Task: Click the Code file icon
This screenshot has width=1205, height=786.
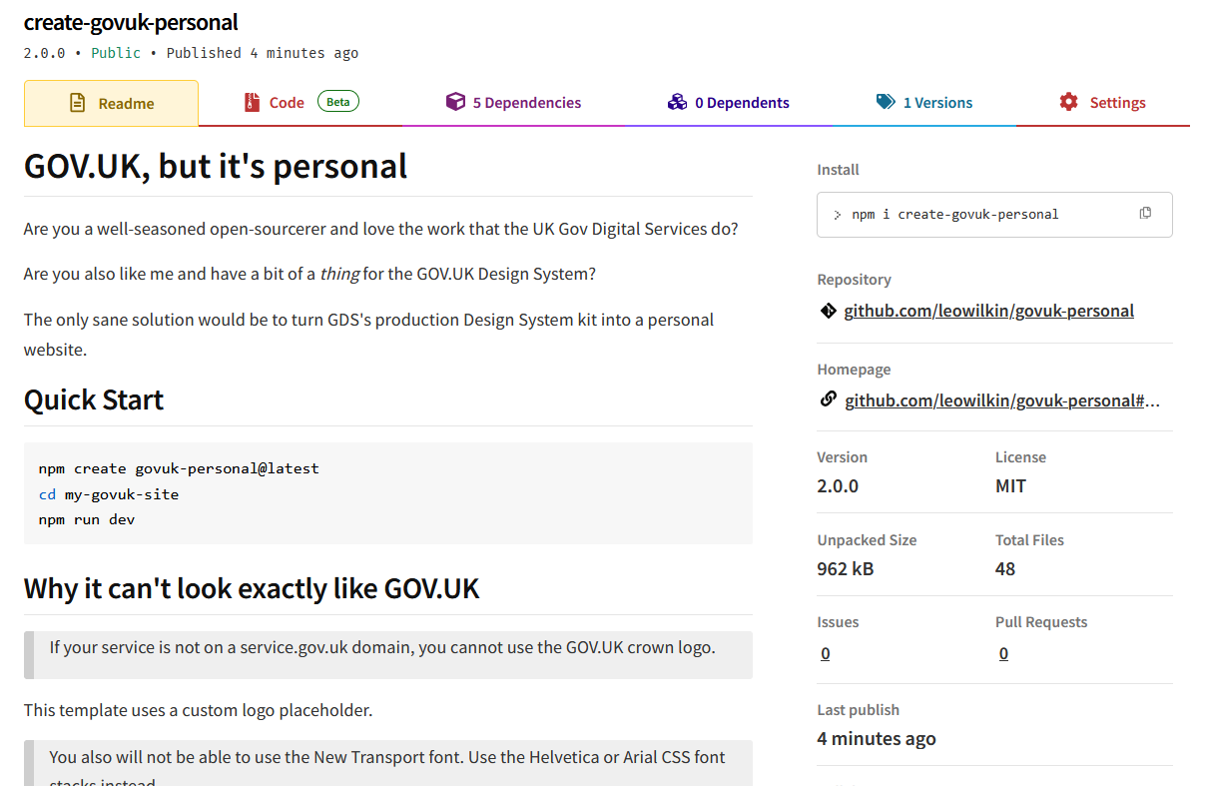Action: click(252, 102)
